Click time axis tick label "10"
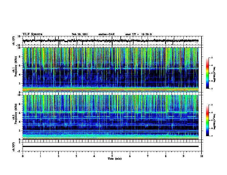227x175 pixels. point(201,156)
